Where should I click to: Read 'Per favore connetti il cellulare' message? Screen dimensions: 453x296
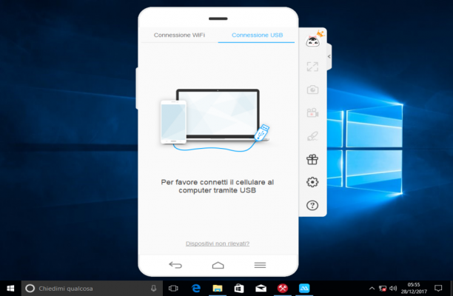tap(218, 186)
